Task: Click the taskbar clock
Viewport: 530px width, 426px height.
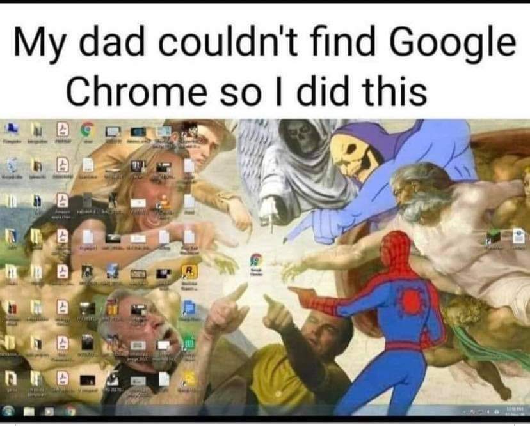Action: 515,411
